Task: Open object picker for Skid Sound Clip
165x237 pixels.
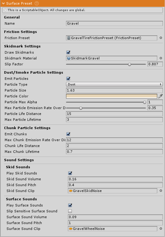Action: (161, 190)
